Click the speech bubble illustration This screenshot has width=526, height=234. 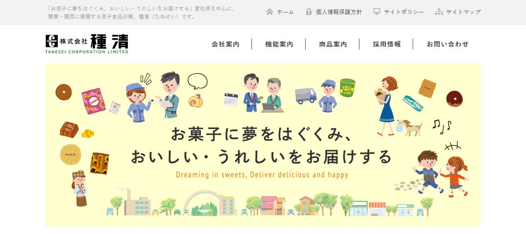click(x=197, y=82)
